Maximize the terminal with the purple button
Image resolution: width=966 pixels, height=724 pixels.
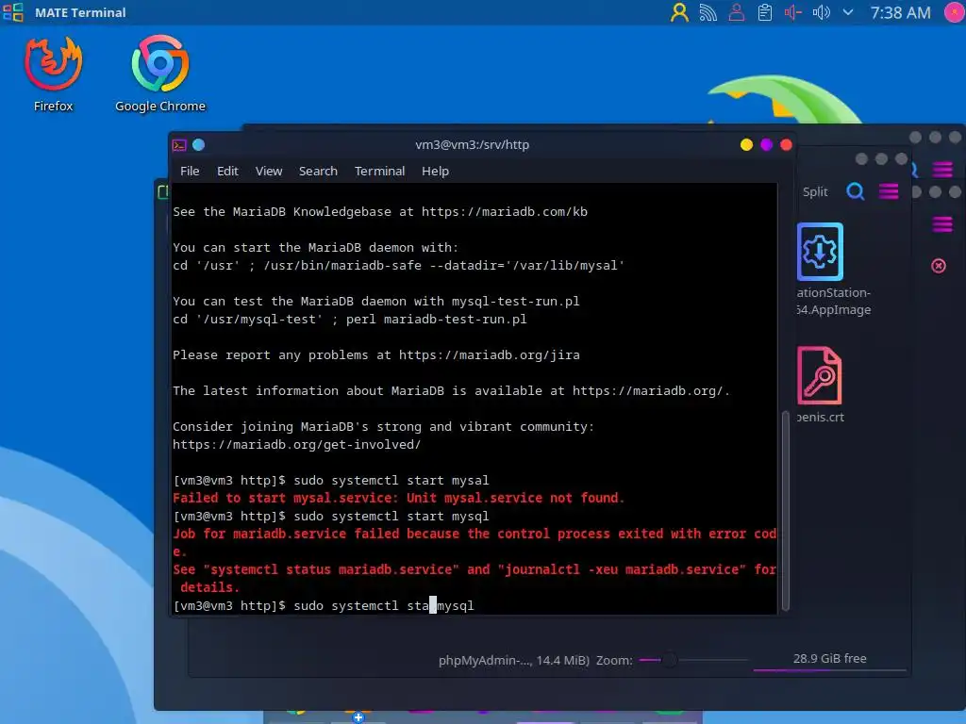pos(766,144)
